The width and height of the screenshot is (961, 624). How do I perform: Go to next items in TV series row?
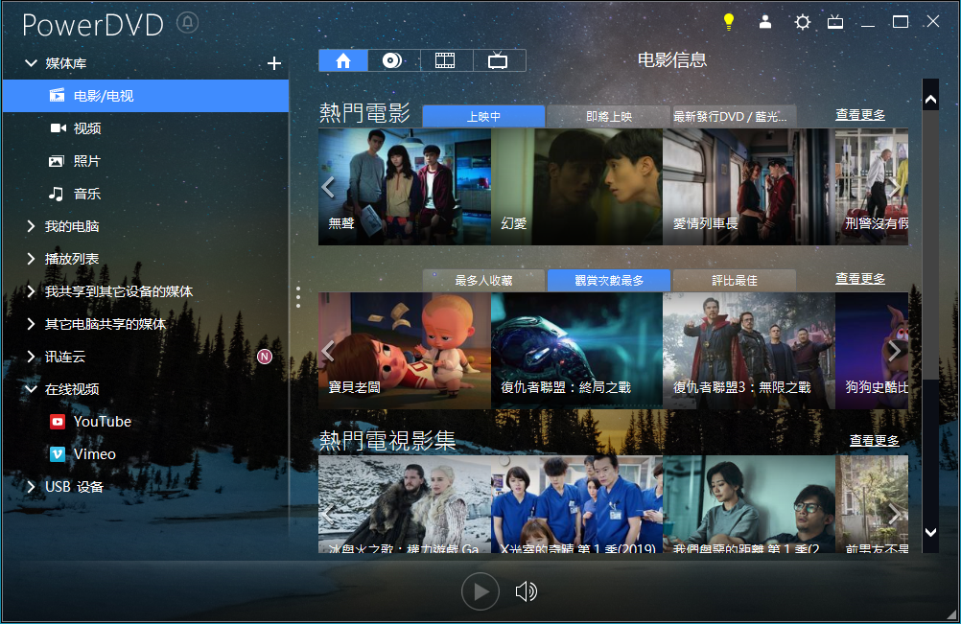coord(894,514)
